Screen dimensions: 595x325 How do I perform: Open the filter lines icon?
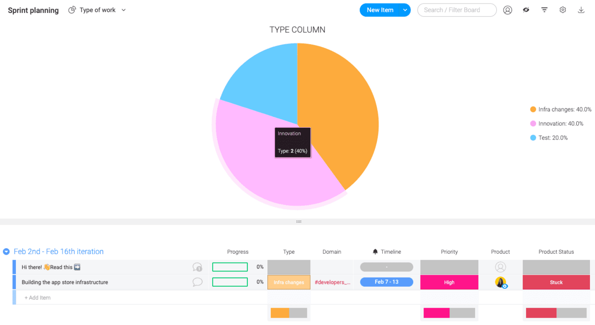tap(544, 10)
